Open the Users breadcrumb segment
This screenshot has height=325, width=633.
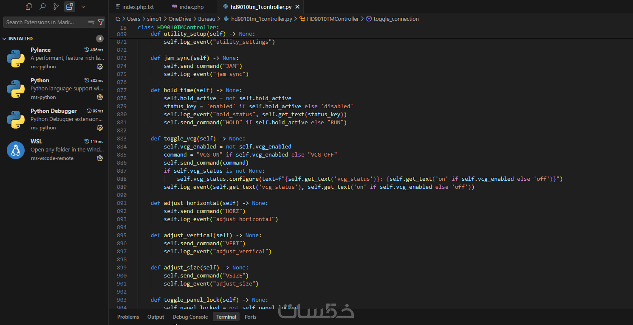[x=133, y=19]
